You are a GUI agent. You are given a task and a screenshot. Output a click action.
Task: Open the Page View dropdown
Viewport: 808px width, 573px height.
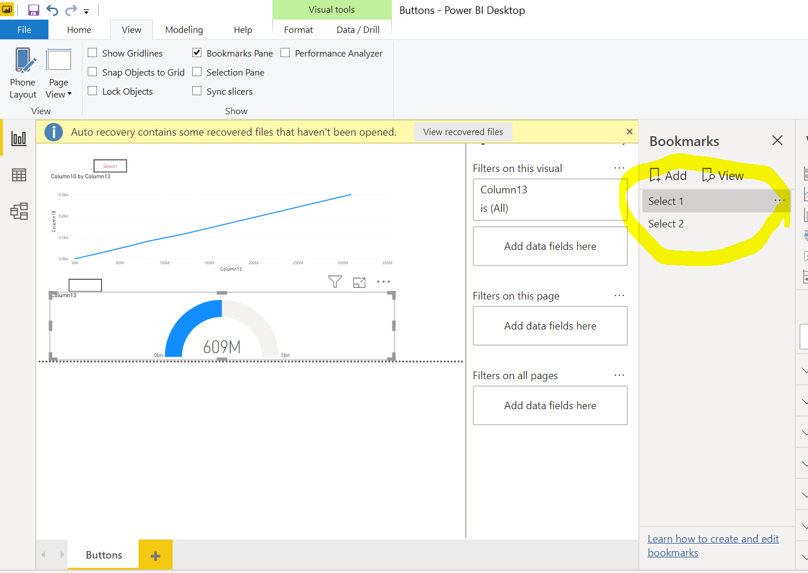pyautogui.click(x=58, y=88)
